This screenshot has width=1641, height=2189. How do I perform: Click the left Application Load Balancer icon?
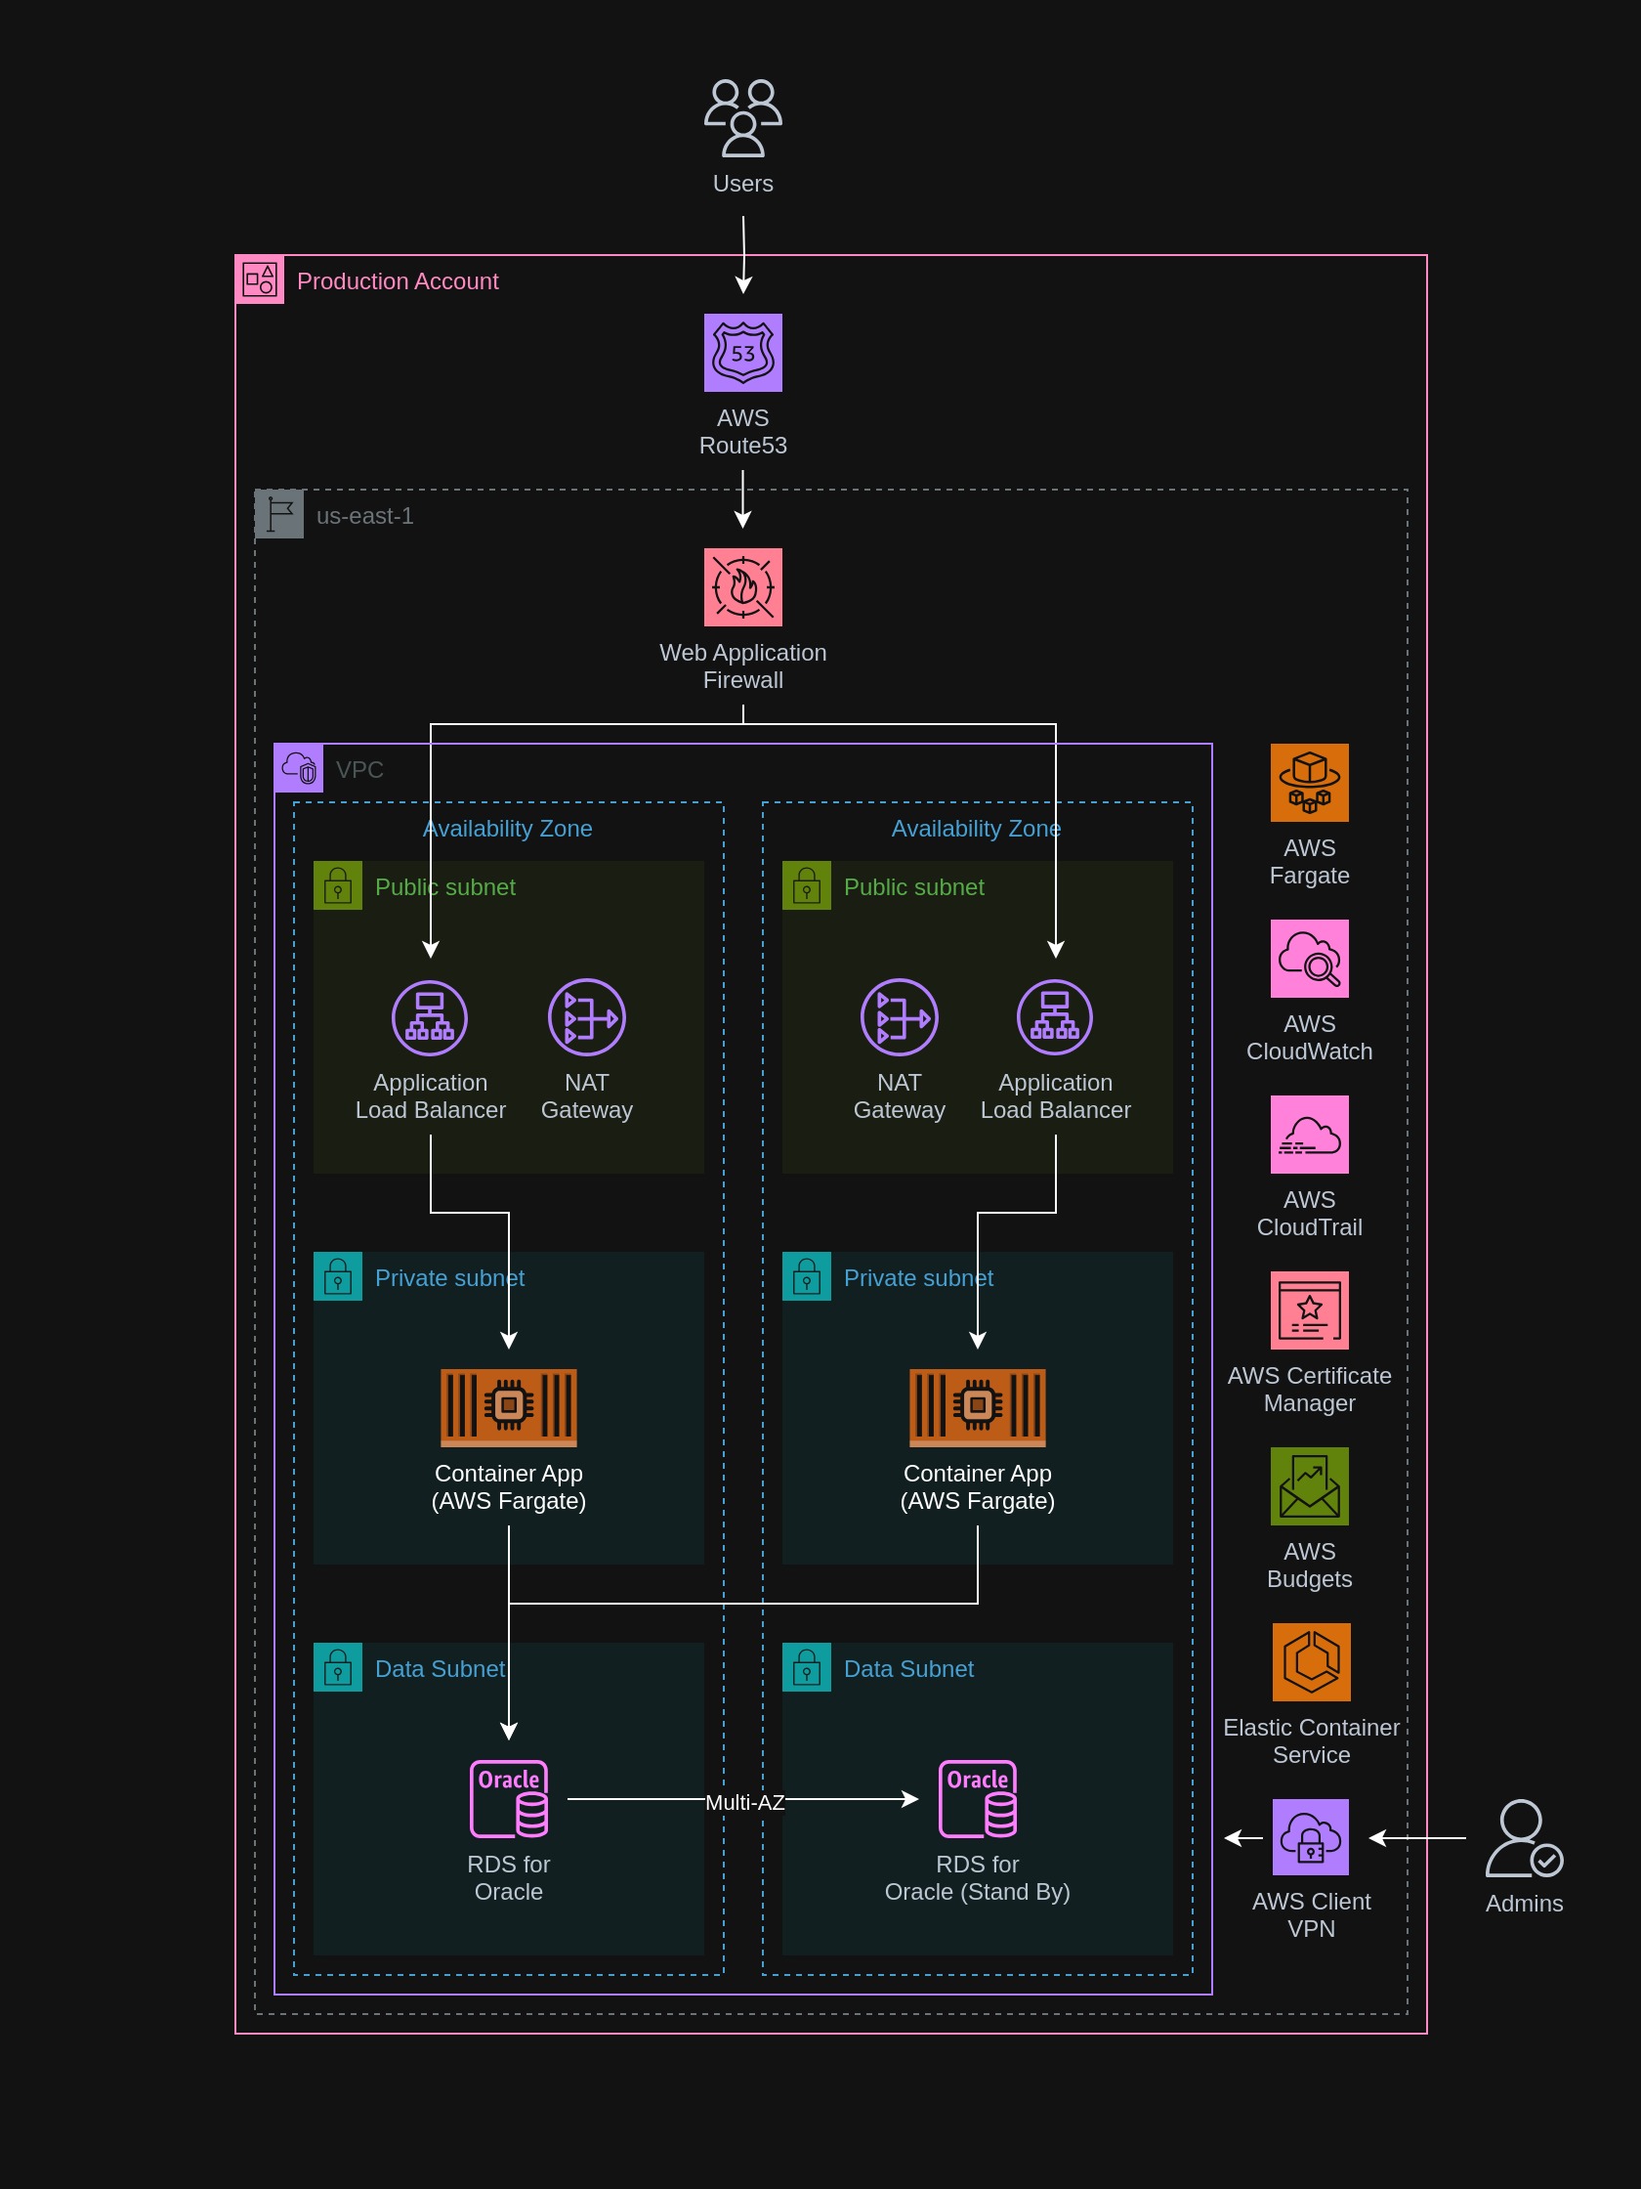(x=429, y=1017)
